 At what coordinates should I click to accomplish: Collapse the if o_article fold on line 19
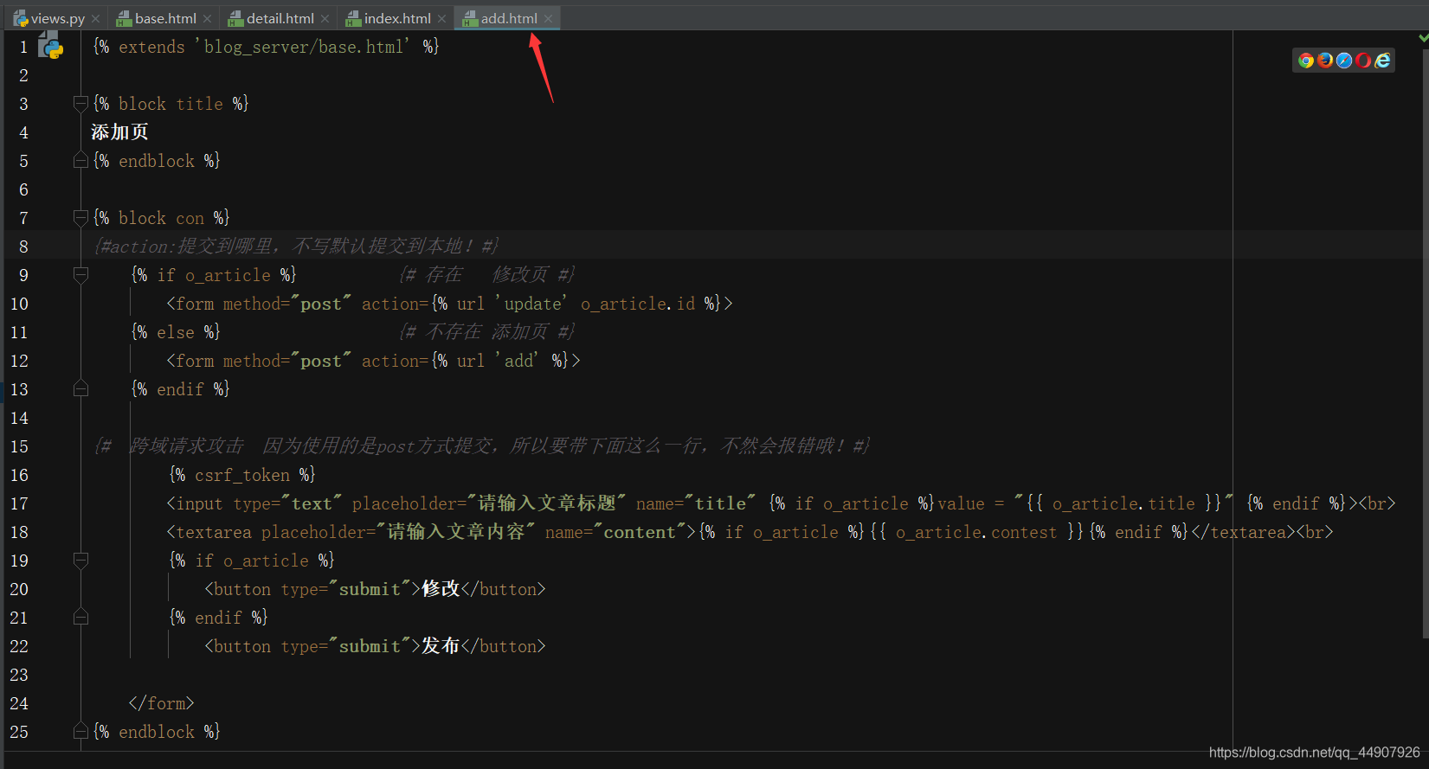80,561
